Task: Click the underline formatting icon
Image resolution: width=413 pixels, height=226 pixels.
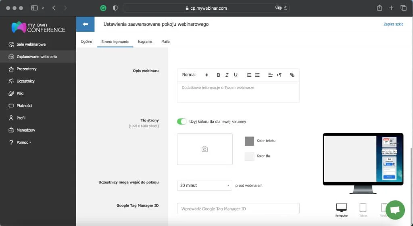Action: tap(236, 75)
